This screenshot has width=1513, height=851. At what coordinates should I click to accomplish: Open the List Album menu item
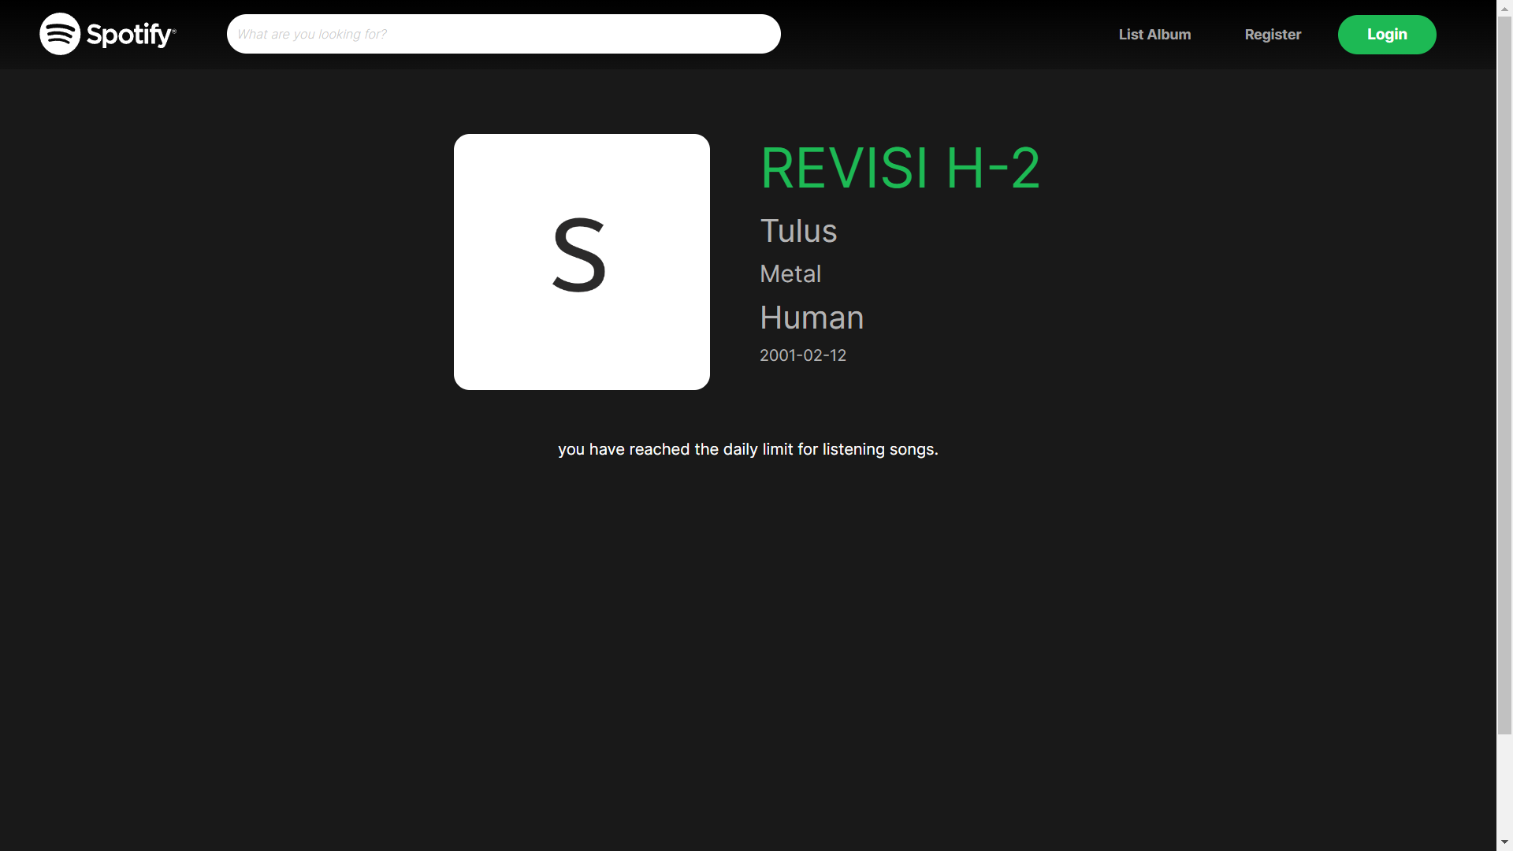click(1154, 35)
